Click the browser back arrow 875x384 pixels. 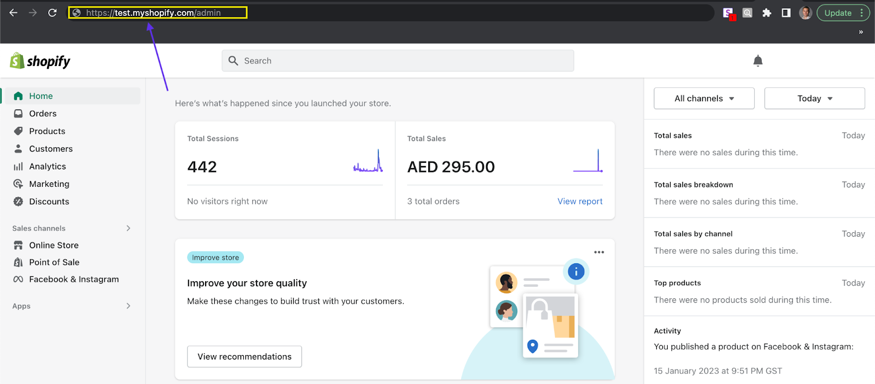click(14, 13)
